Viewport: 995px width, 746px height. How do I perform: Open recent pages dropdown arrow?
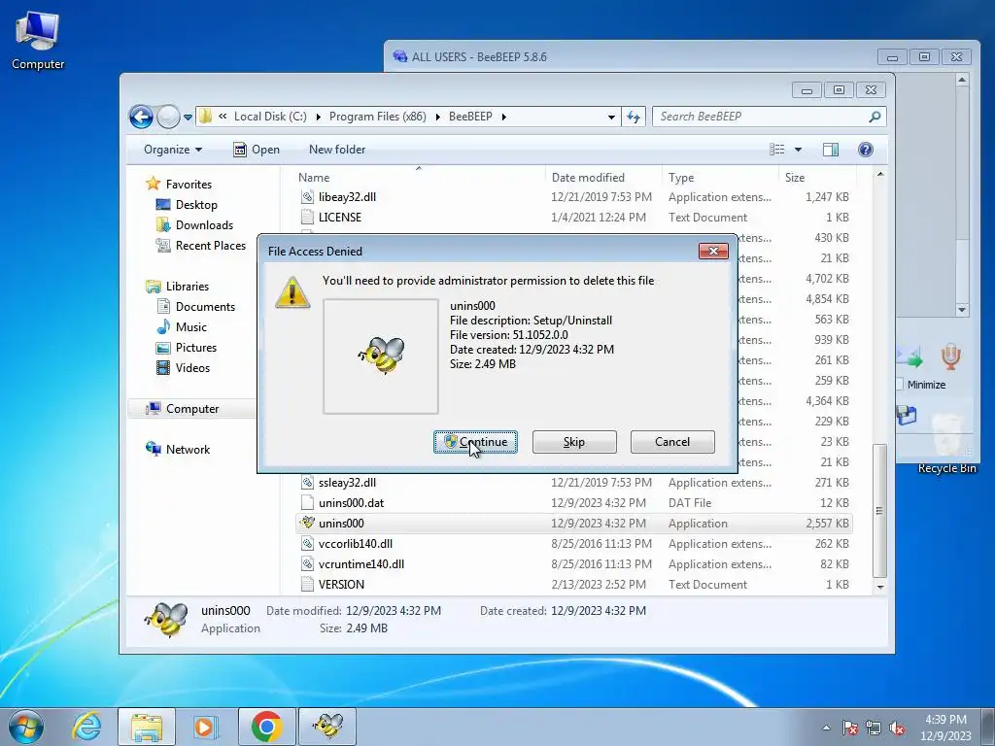188,118
